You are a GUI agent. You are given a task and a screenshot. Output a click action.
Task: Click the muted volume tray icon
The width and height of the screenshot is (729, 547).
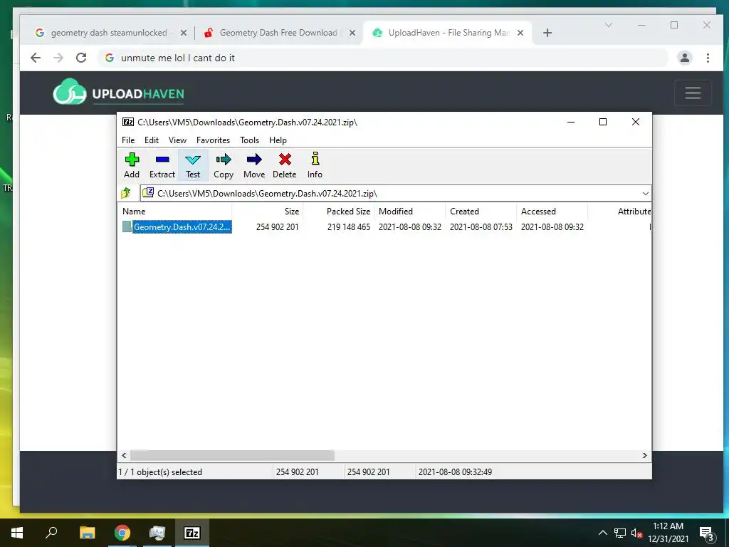636,533
